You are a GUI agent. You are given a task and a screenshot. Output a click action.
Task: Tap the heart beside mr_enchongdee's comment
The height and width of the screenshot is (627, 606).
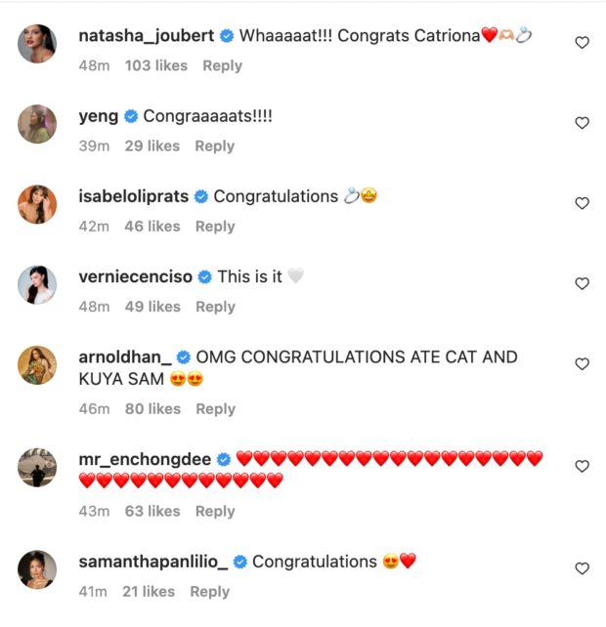(582, 466)
